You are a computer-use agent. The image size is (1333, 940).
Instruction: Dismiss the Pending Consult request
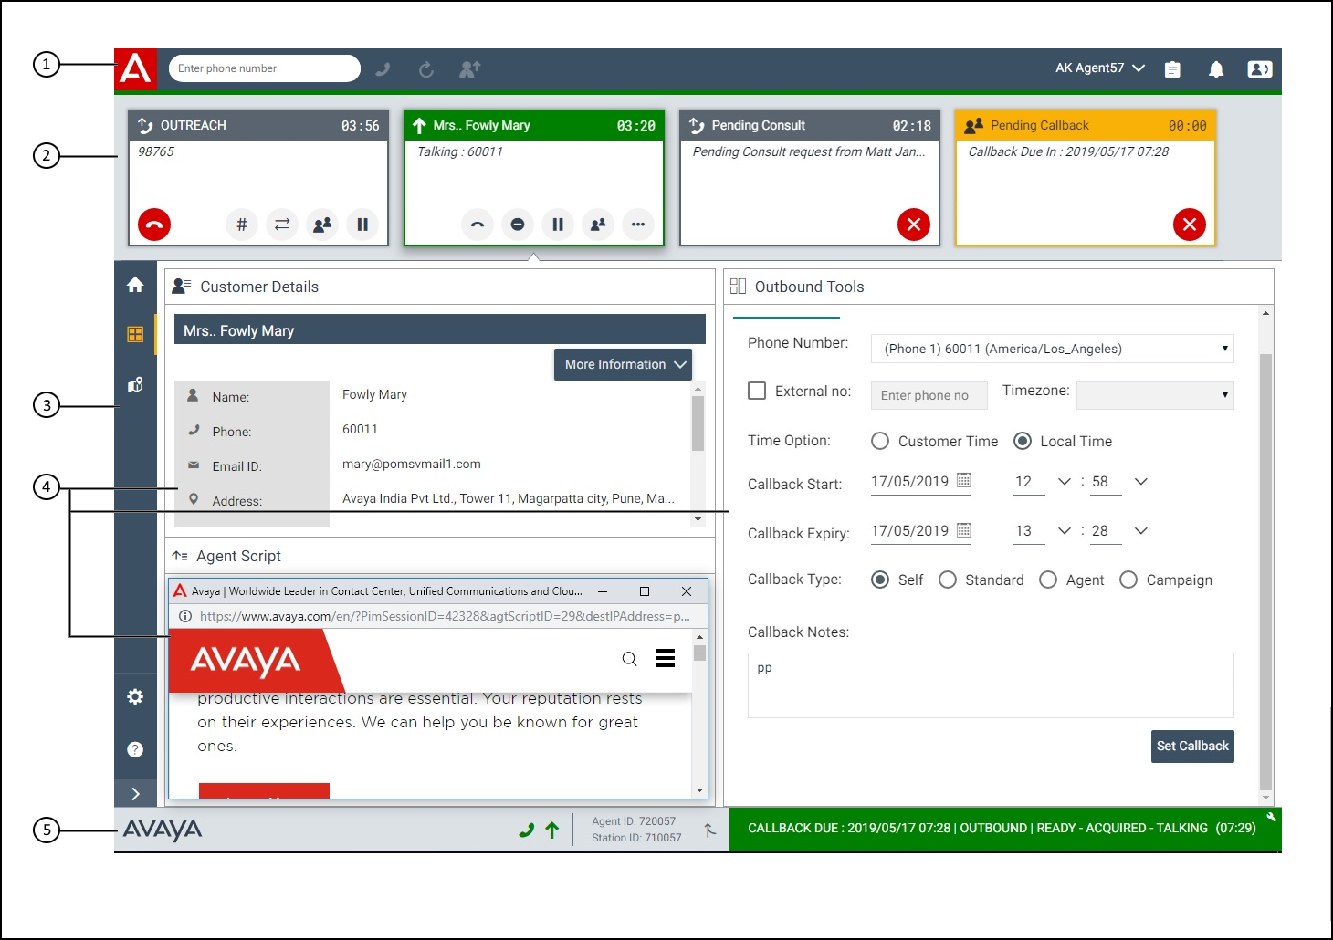click(914, 225)
